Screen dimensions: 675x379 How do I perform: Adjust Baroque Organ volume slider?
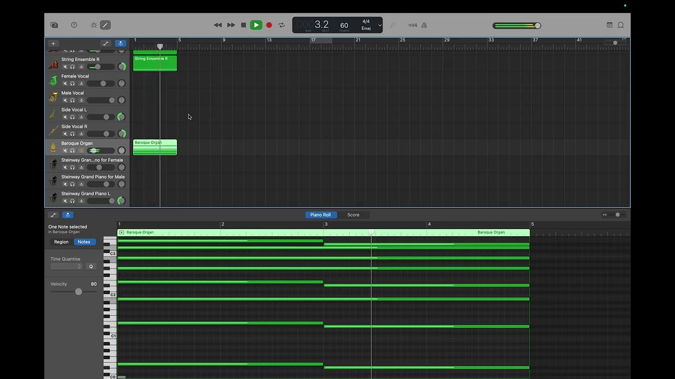click(x=101, y=151)
